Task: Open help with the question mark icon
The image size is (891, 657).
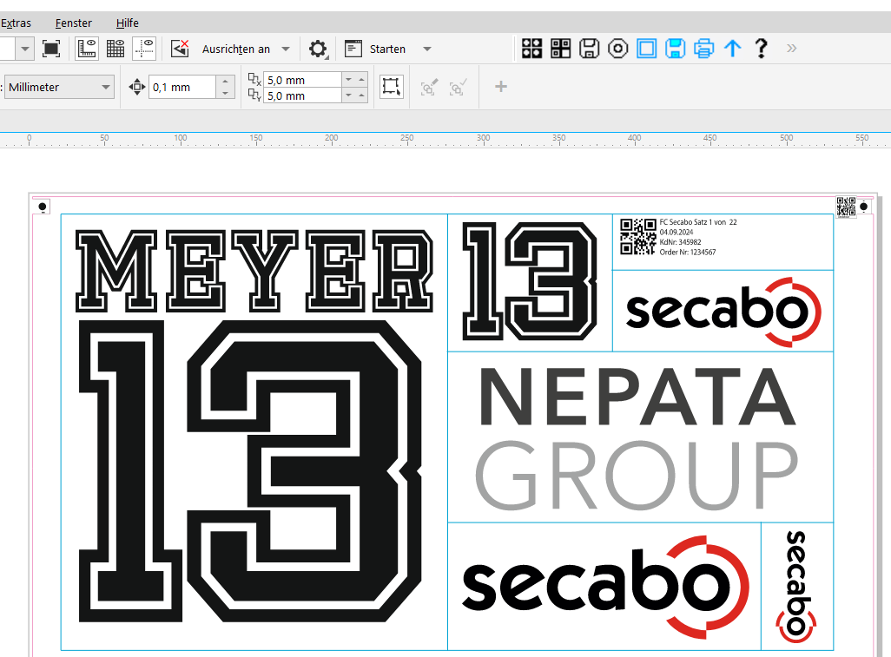Action: 761,49
